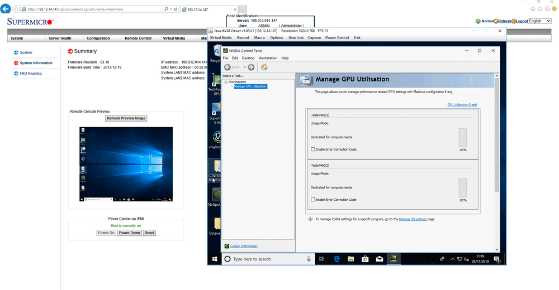Open the iKVM User List menu
559x290 pixels.
click(296, 38)
